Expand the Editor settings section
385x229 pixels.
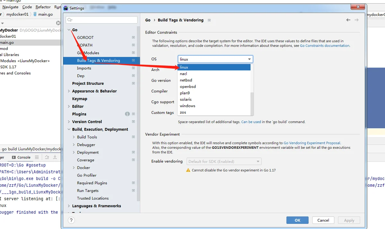click(x=69, y=107)
